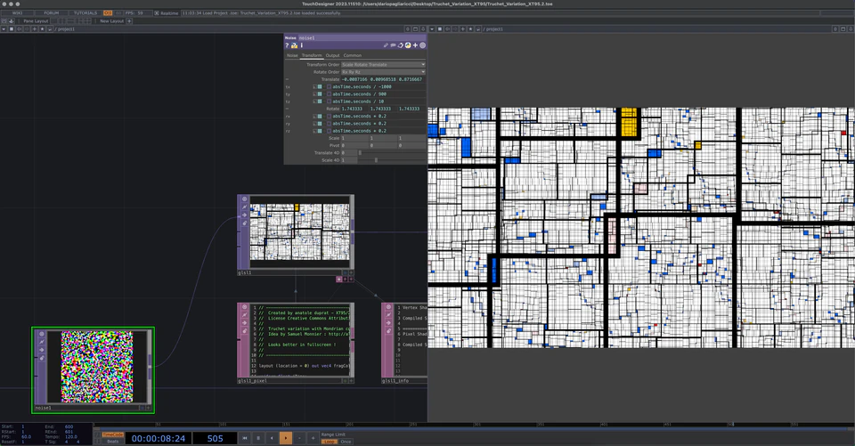Image resolution: width=855 pixels, height=446 pixels.
Task: Open the Pane Layout selector
Action: tap(36, 20)
